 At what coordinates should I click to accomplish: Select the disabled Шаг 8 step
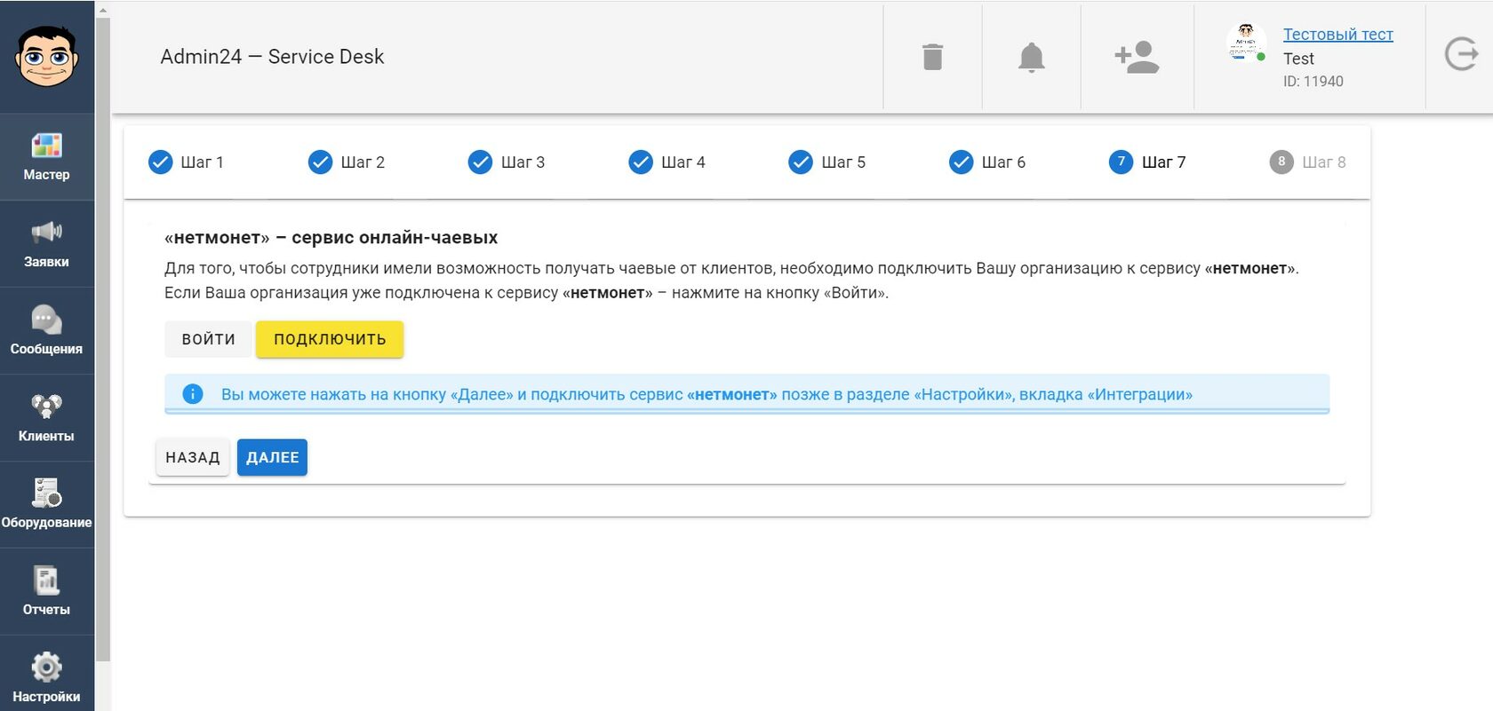(x=1307, y=162)
